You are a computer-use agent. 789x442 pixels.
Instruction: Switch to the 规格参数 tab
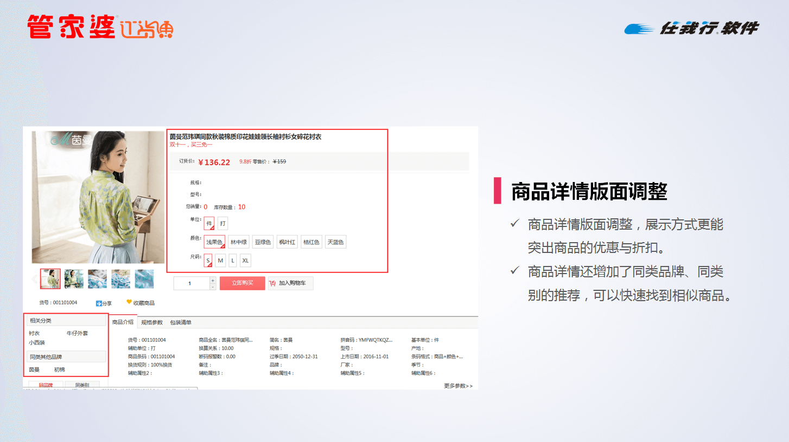click(x=152, y=322)
